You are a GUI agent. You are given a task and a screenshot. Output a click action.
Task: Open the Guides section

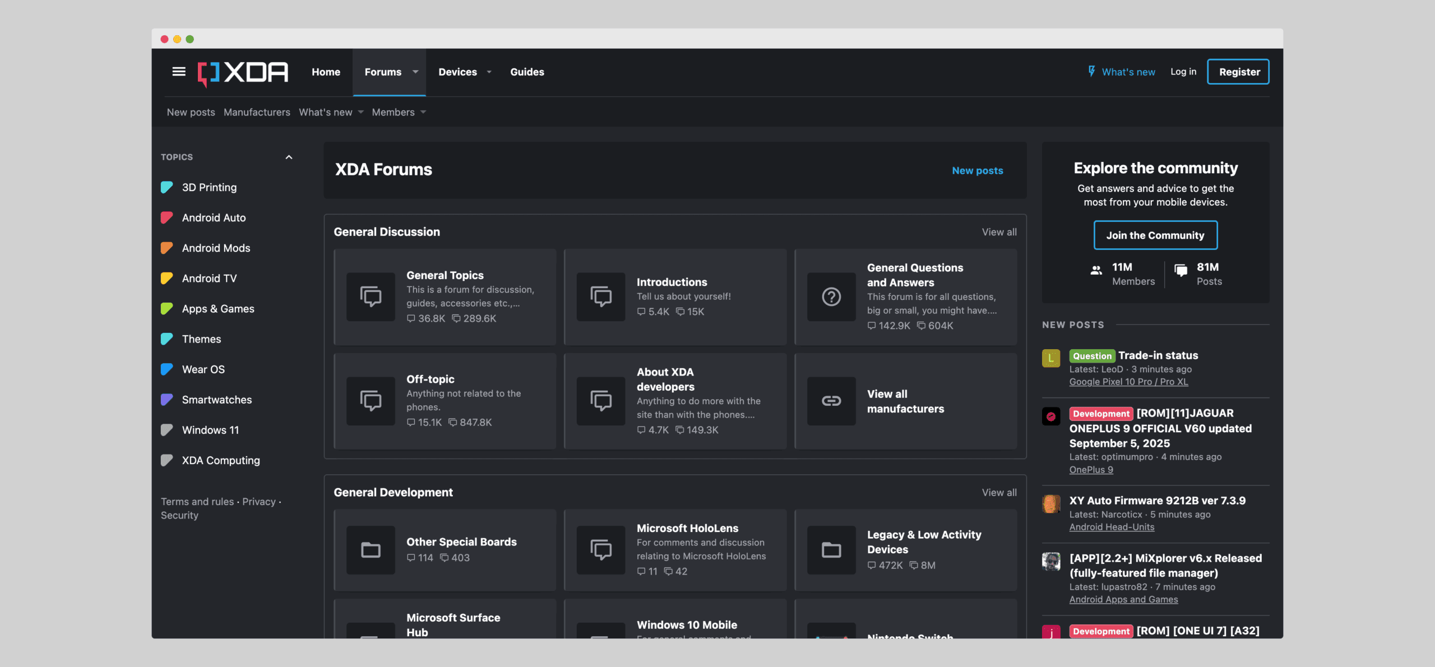527,72
